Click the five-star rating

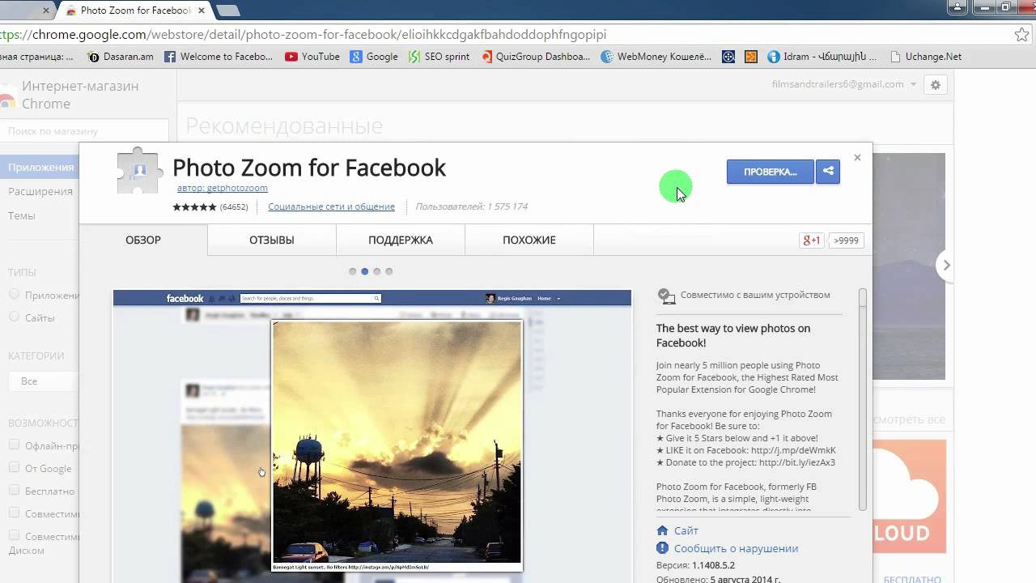pos(194,206)
